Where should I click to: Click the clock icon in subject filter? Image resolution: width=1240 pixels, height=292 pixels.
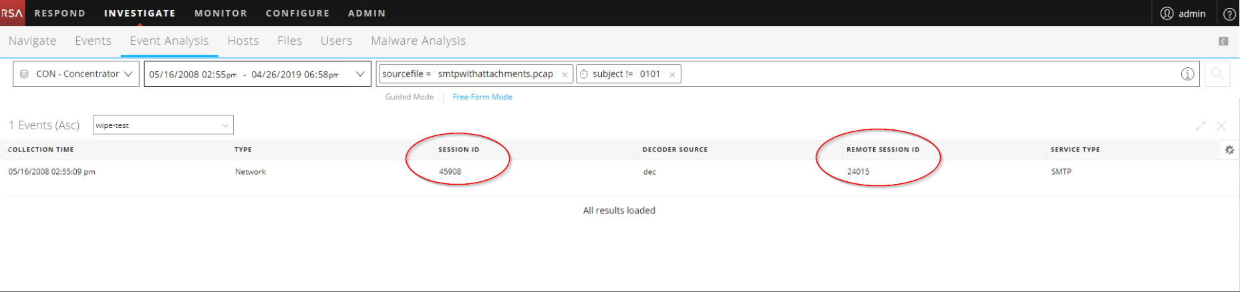(x=584, y=74)
